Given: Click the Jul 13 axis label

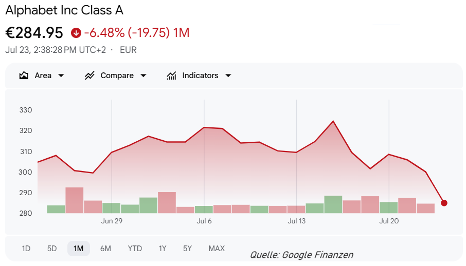Looking at the screenshot, I should (x=297, y=221).
